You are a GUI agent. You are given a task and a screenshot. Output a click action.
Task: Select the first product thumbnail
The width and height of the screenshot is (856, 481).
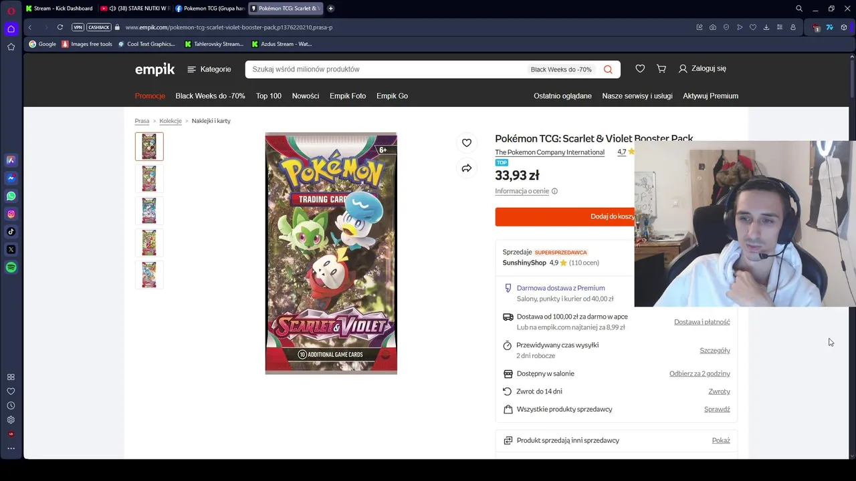tap(149, 146)
